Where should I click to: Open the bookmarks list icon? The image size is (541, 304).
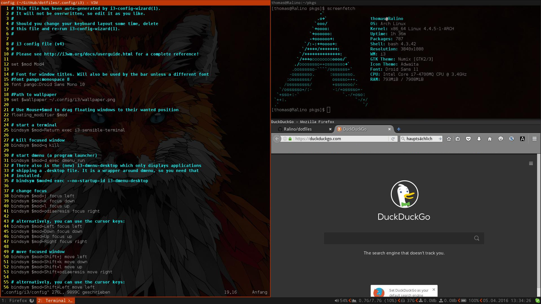click(x=458, y=139)
